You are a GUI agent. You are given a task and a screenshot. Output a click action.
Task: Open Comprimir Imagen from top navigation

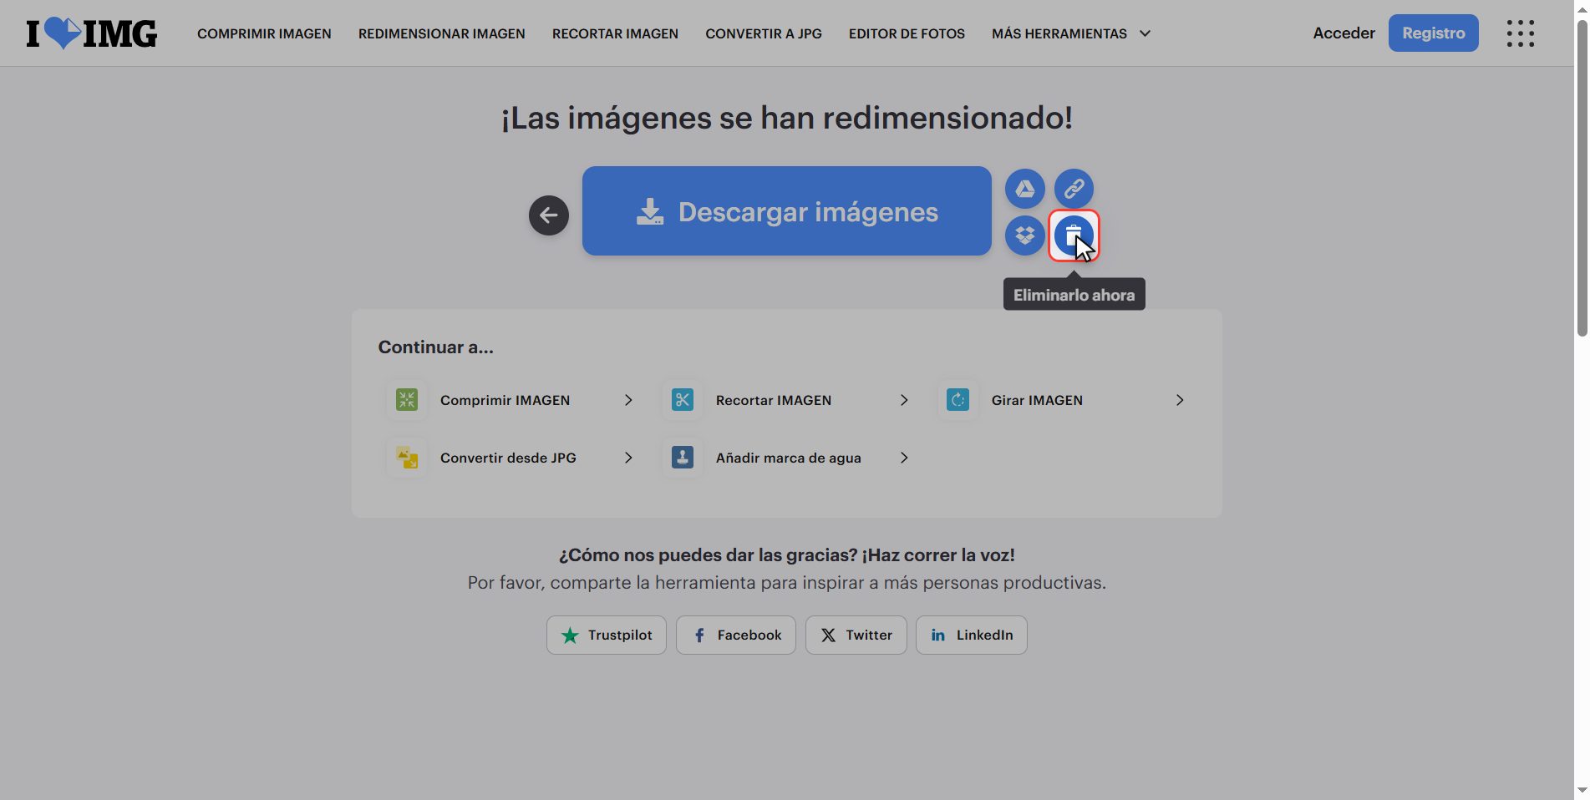pyautogui.click(x=264, y=33)
